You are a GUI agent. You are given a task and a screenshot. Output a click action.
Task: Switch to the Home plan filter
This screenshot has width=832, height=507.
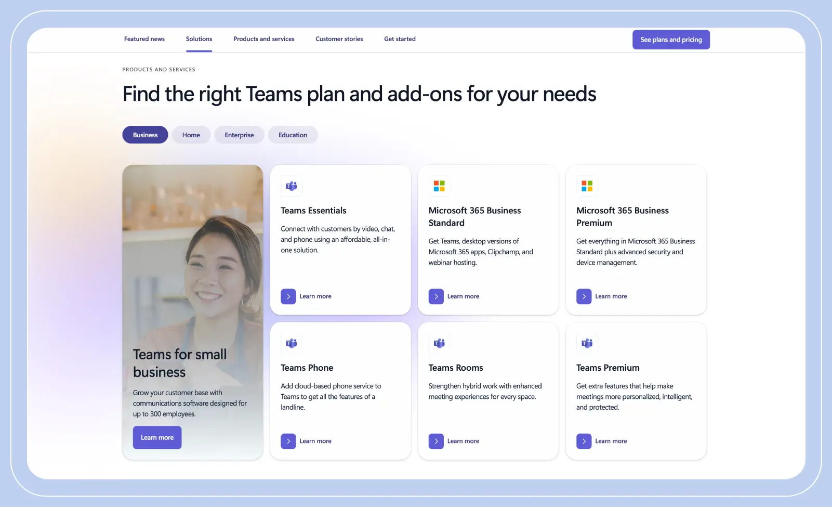pyautogui.click(x=191, y=135)
